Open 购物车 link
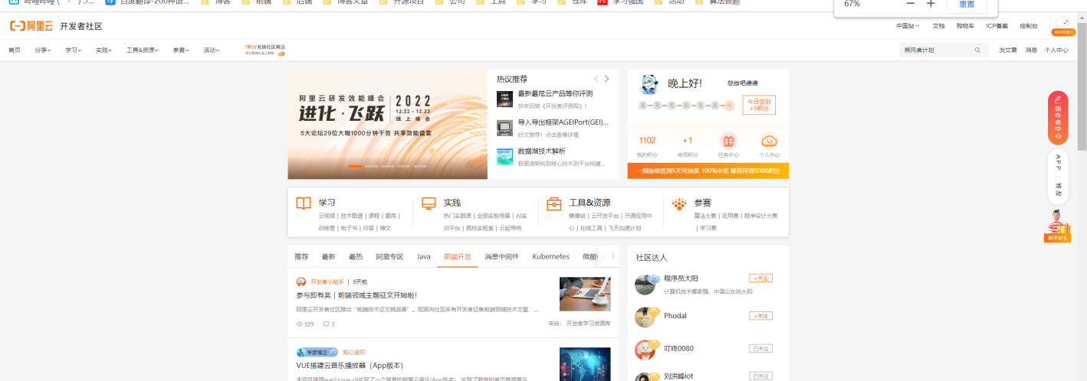 pyautogui.click(x=965, y=26)
